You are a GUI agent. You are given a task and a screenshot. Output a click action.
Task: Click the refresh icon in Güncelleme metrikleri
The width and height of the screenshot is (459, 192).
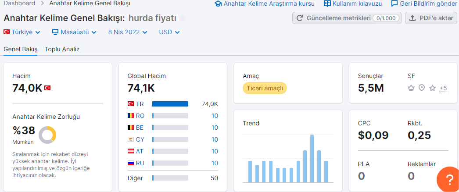299,18
